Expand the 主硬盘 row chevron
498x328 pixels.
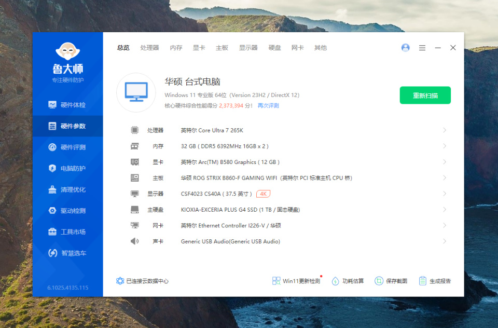click(x=445, y=210)
